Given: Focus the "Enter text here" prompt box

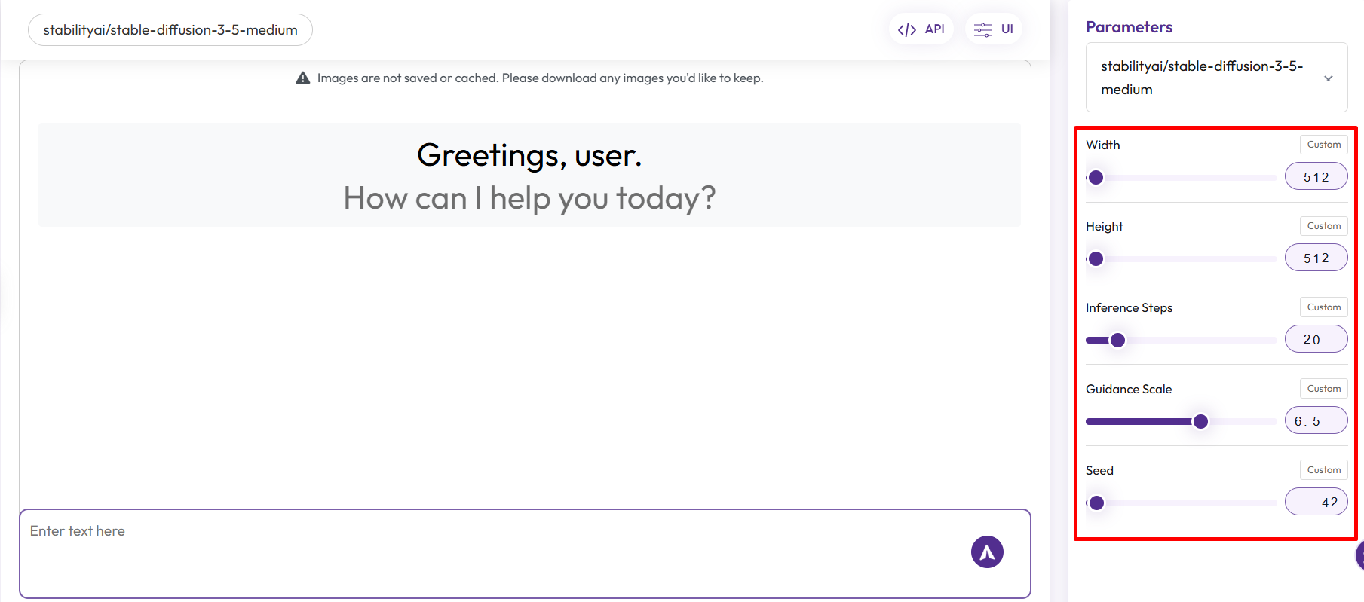Looking at the screenshot, I should pos(490,553).
